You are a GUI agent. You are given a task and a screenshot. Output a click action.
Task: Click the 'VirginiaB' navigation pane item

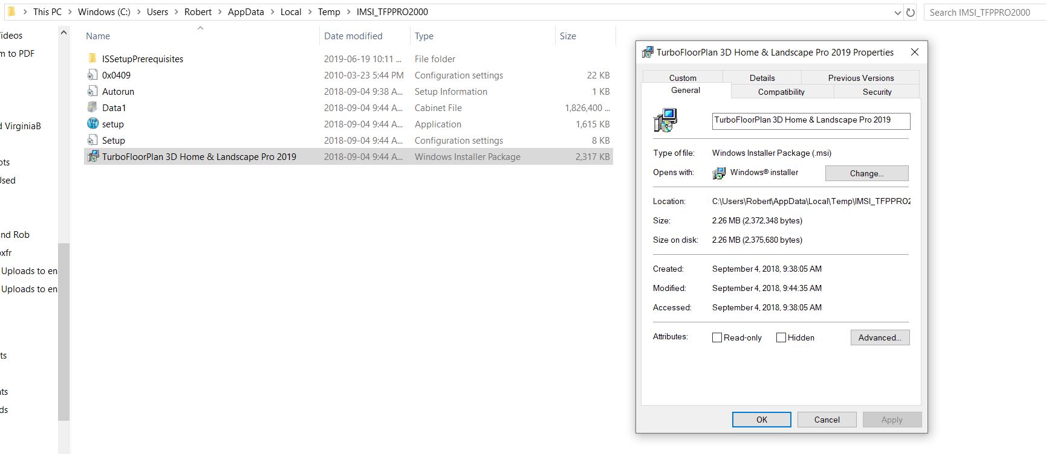tap(21, 126)
